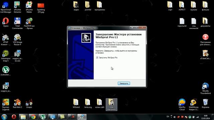
Task: Close the WinSprut Pro L1 installer window
Action: (x=143, y=28)
